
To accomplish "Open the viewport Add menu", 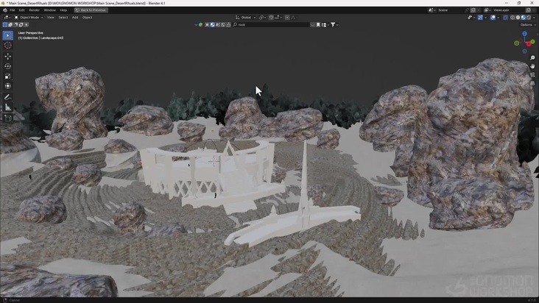I will (75, 17).
